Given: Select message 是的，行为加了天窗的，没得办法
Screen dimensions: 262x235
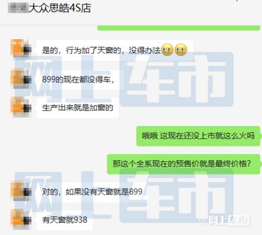Looking at the screenshot, I should (x=115, y=50).
